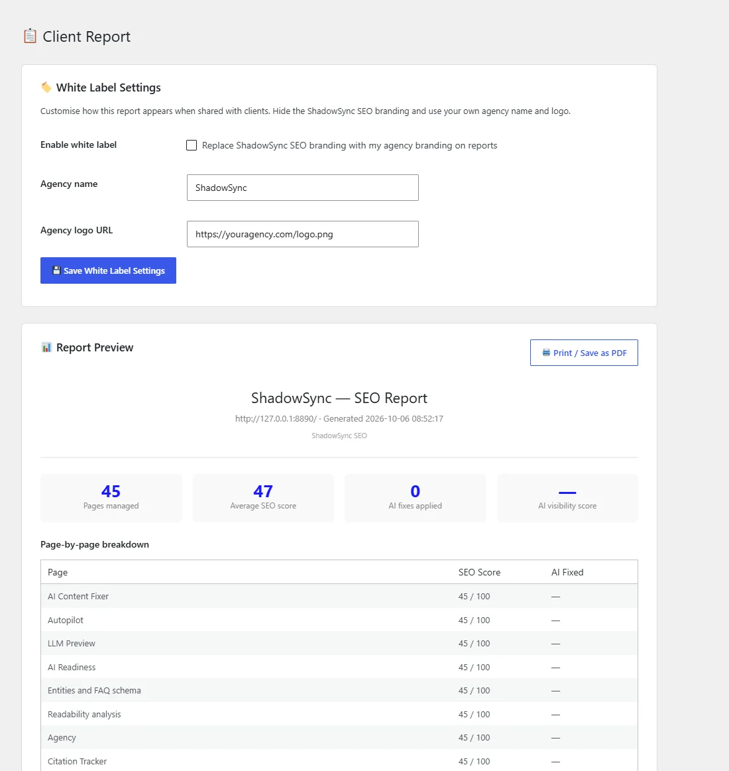Click the 45 / 100 score for LLM Preview
This screenshot has width=729, height=771.
click(x=474, y=643)
